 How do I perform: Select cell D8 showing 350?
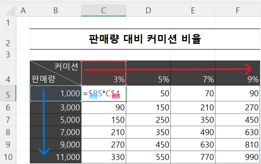point(148,132)
